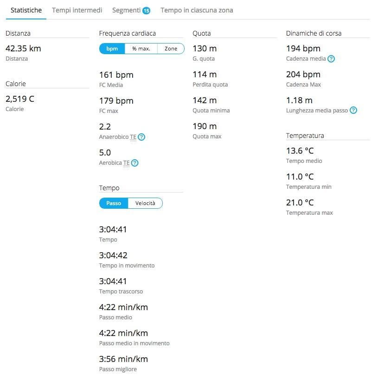This screenshot has height=386, width=384.
Task: Show heart rate in Zone mode
Action: [x=171, y=49]
